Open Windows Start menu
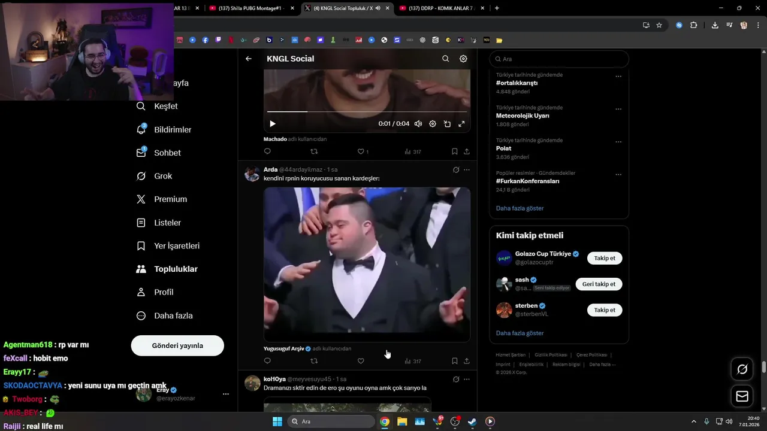 (x=277, y=421)
